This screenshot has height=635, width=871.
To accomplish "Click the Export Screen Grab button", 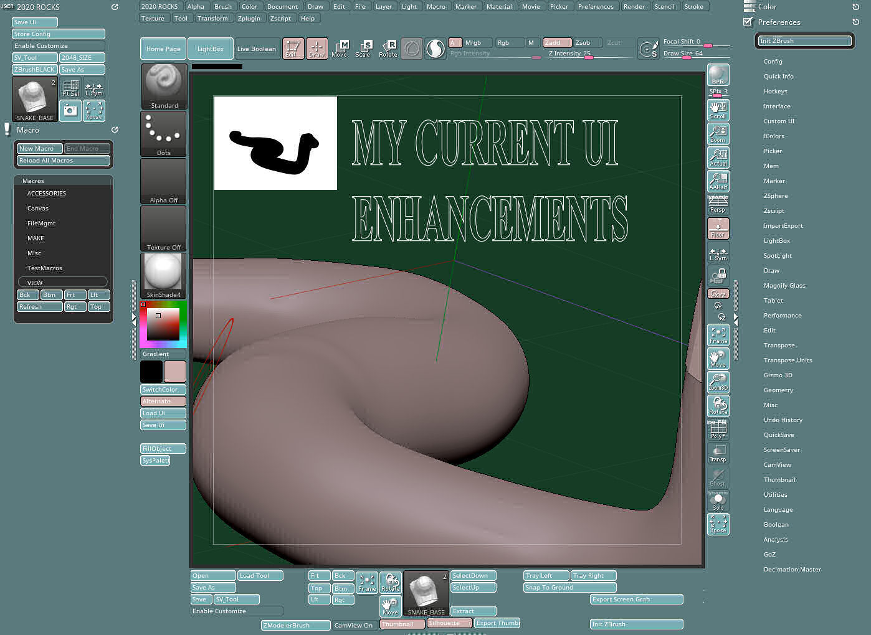I will click(636, 599).
